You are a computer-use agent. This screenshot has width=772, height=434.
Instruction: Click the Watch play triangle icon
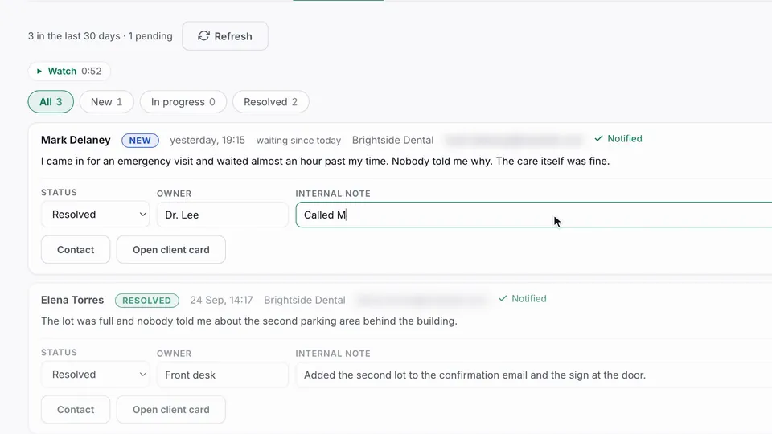pos(39,71)
